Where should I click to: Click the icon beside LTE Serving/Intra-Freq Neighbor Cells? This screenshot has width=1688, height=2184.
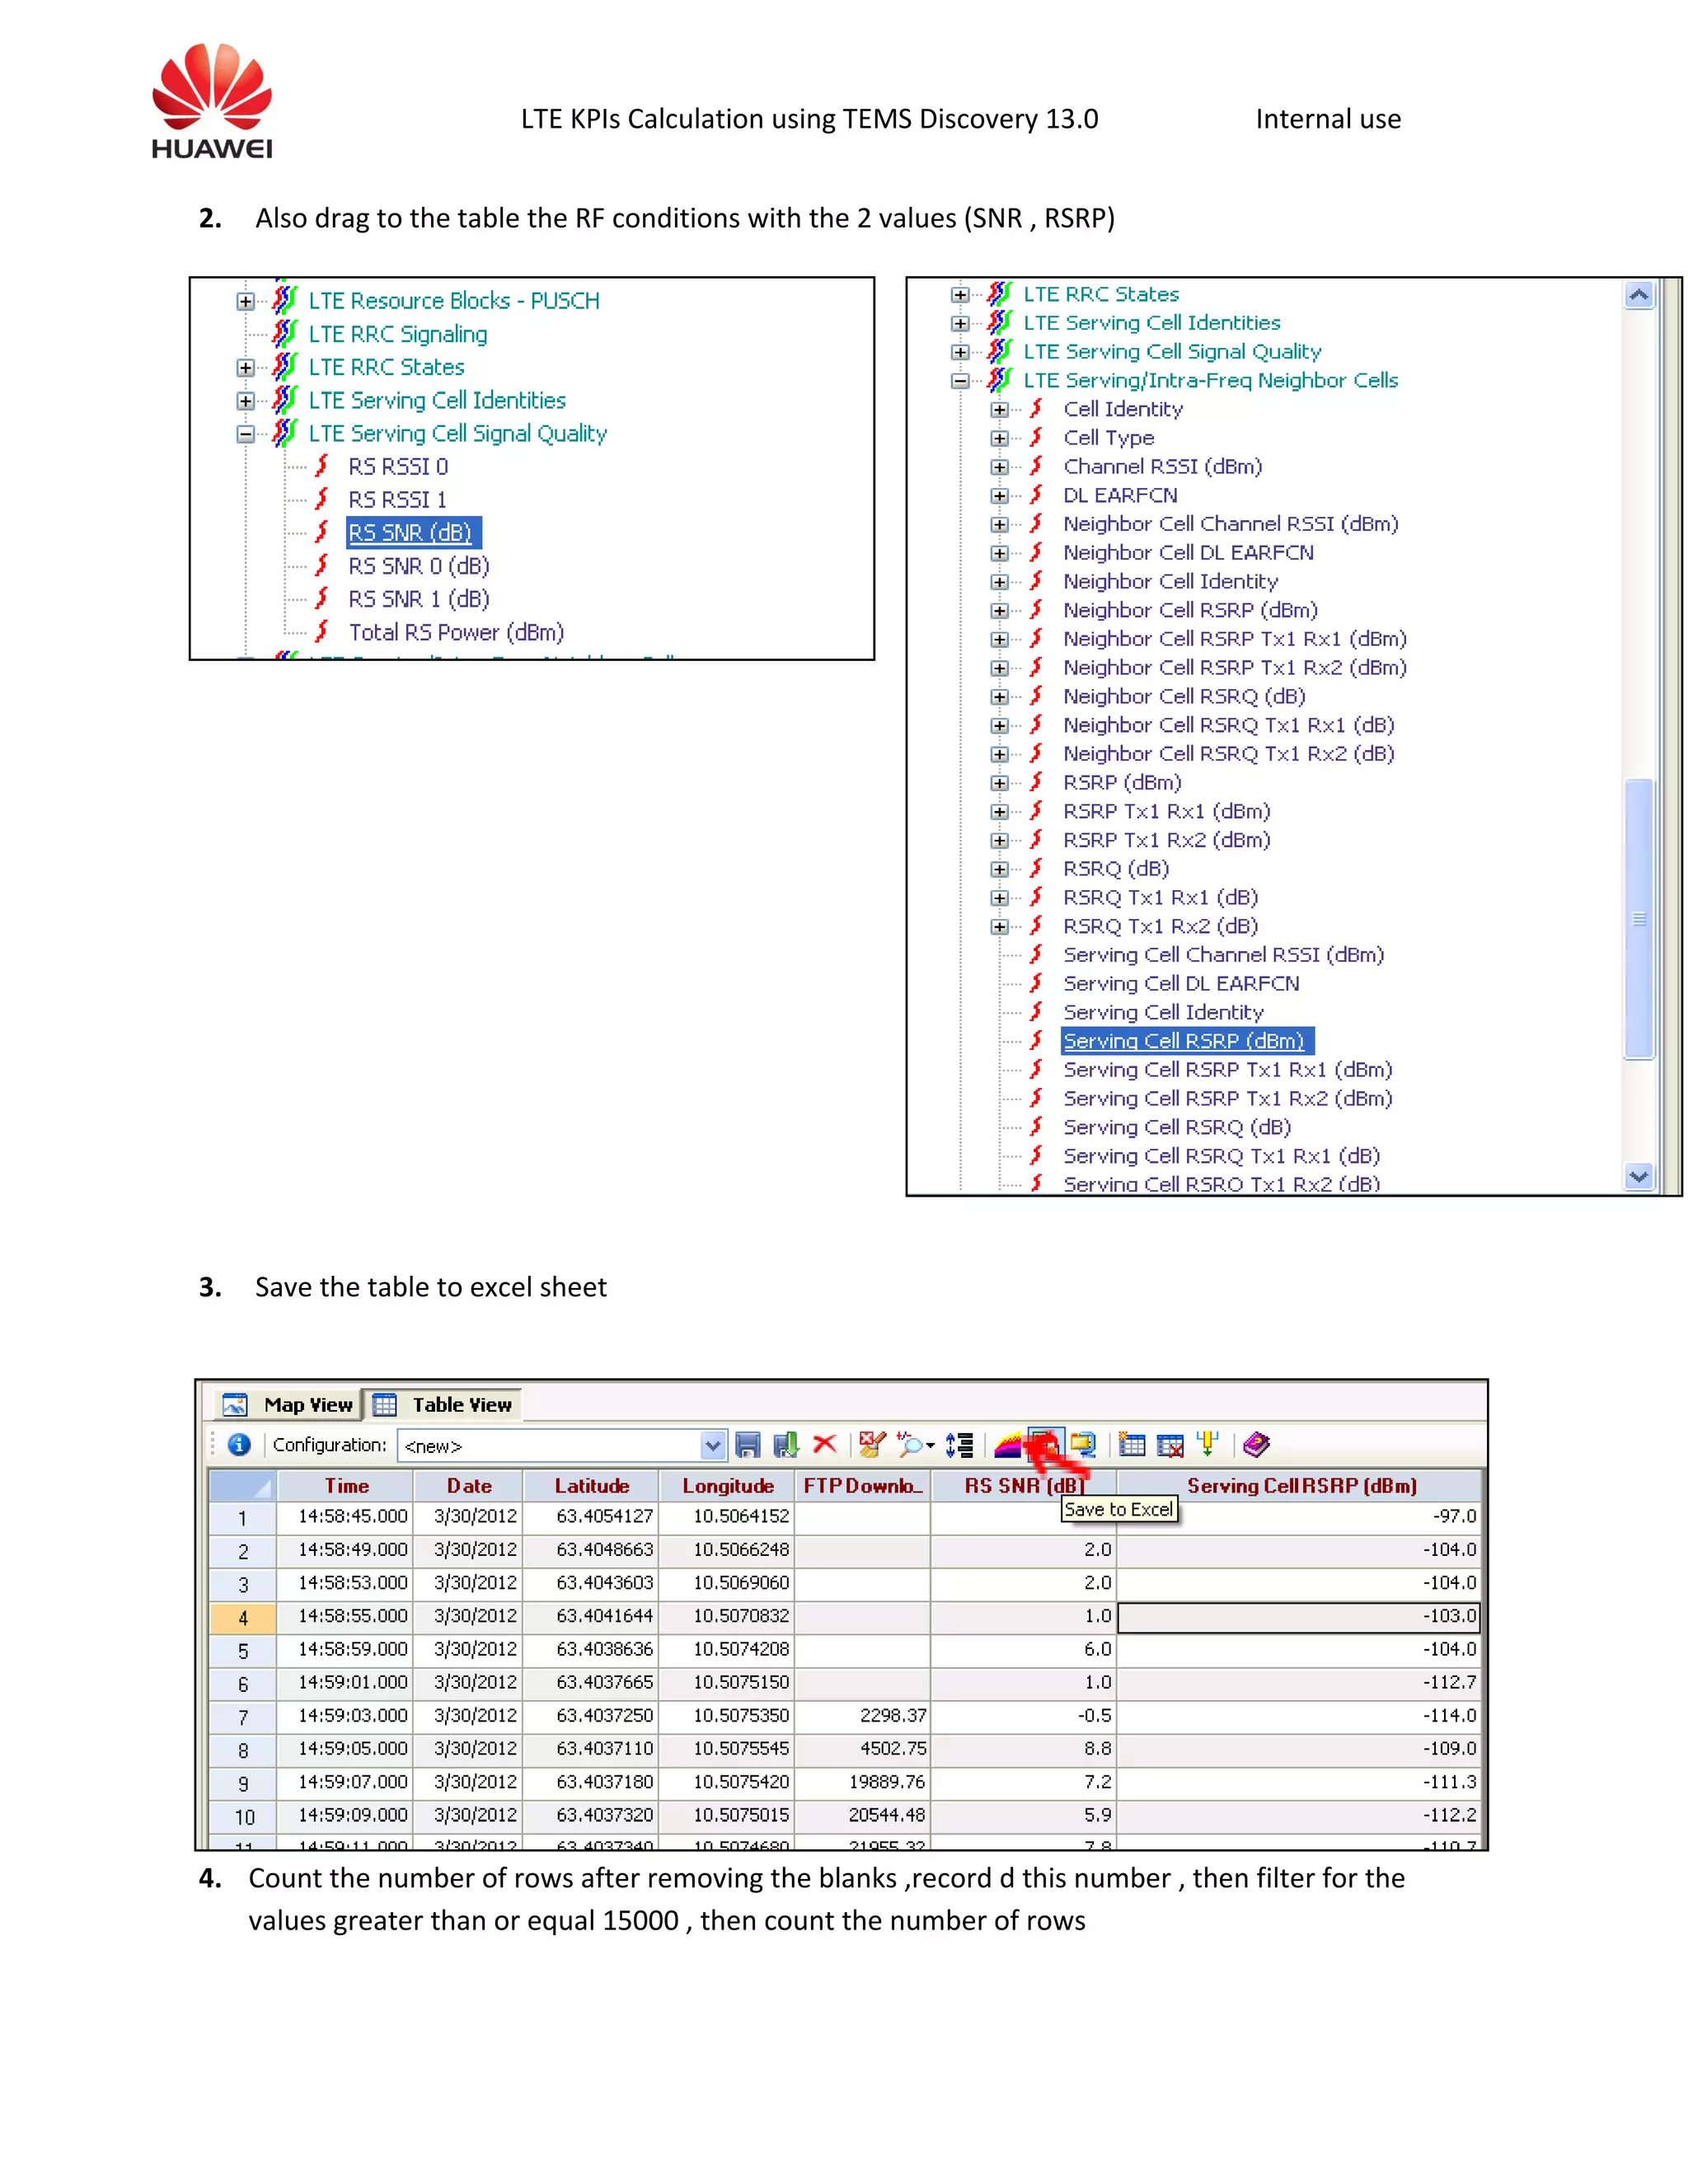[999, 379]
